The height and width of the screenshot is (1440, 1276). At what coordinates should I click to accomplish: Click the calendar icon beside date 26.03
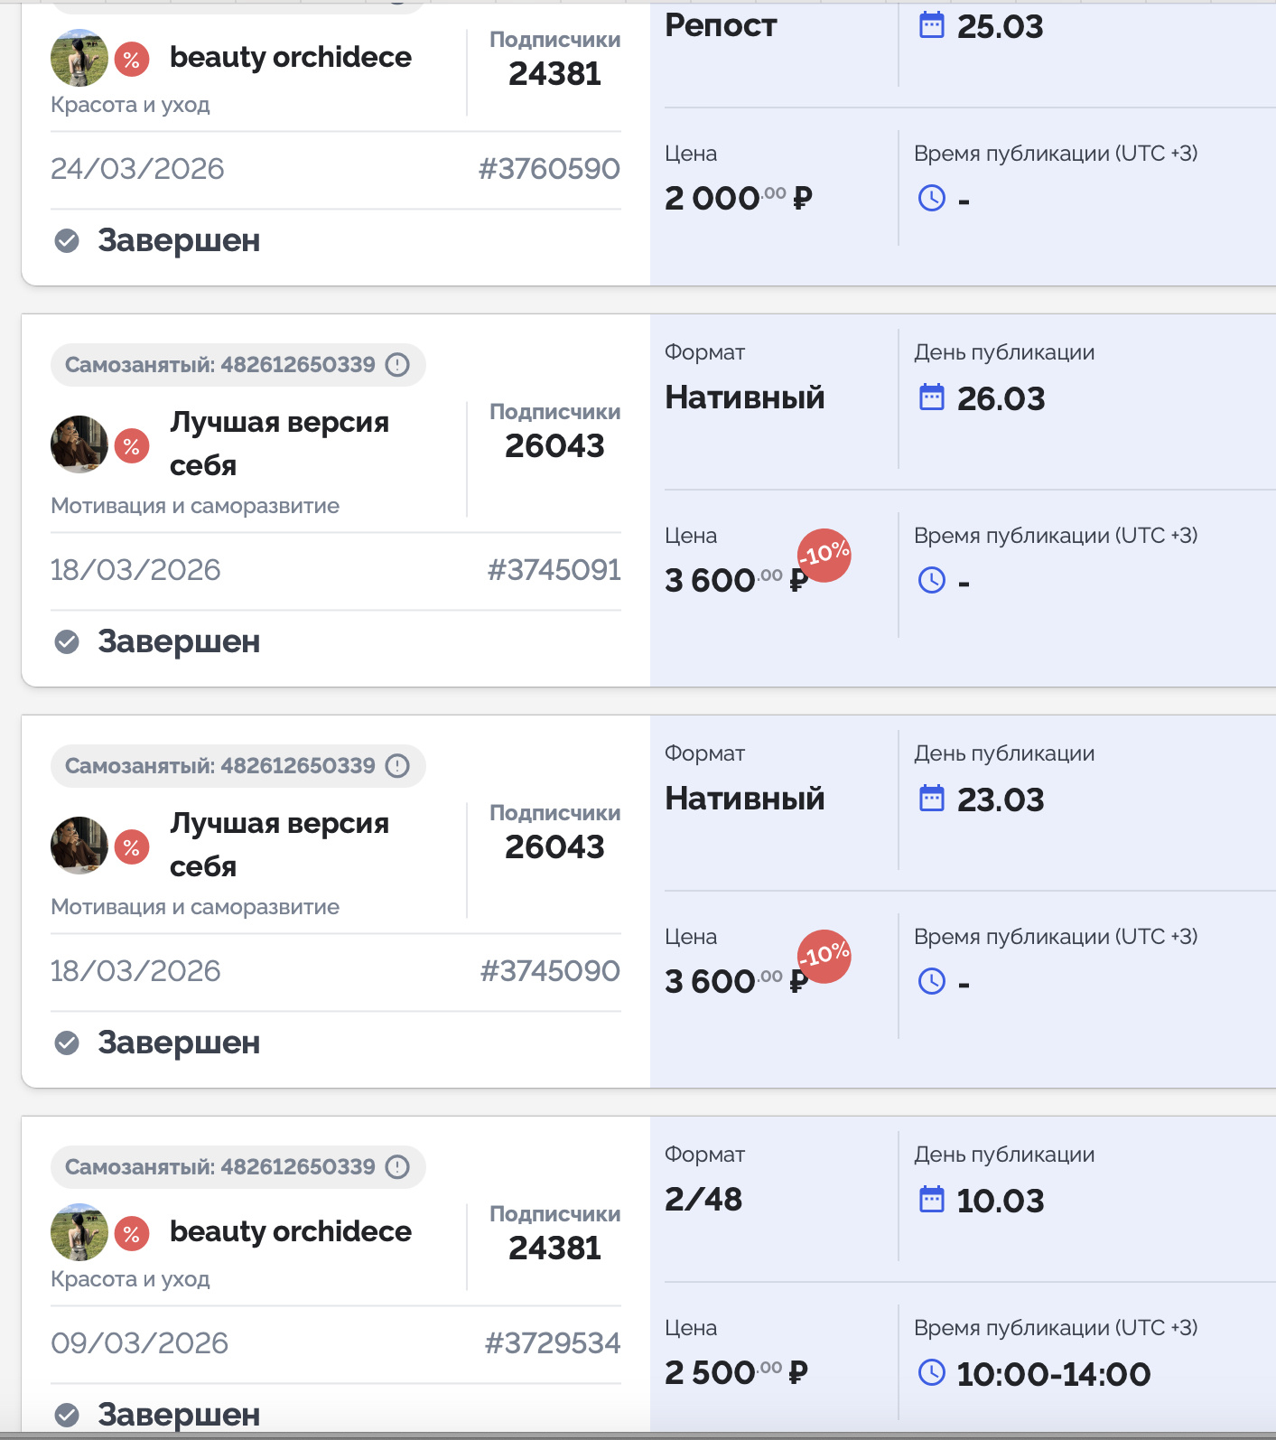(x=931, y=397)
